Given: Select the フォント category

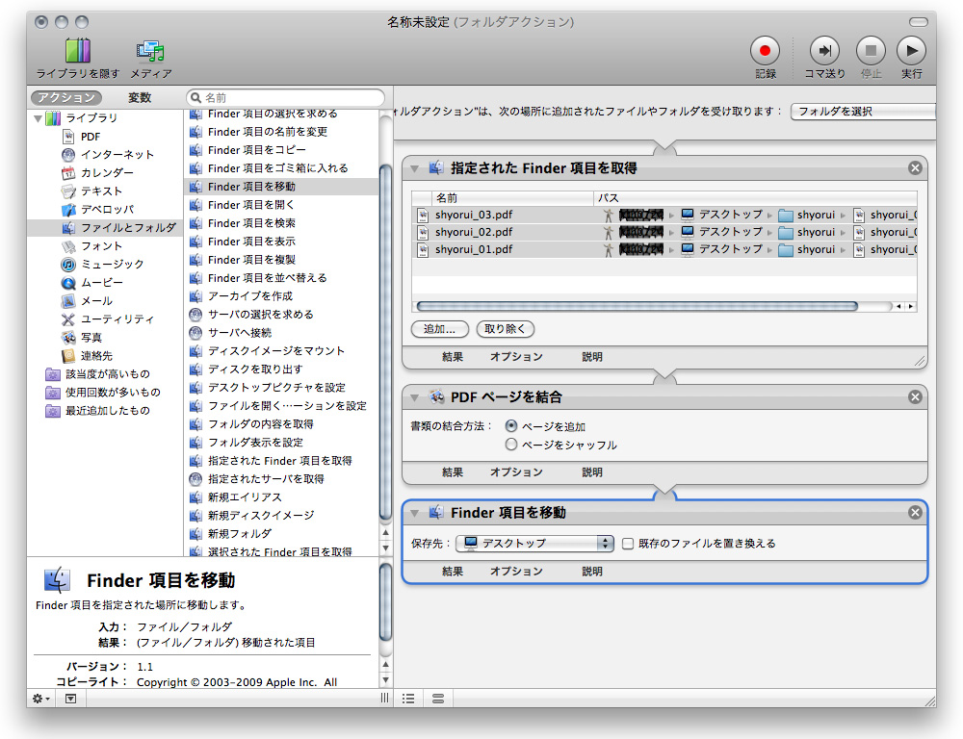Looking at the screenshot, I should 92,246.
